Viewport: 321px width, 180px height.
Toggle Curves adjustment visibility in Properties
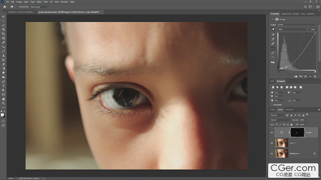(x=310, y=76)
